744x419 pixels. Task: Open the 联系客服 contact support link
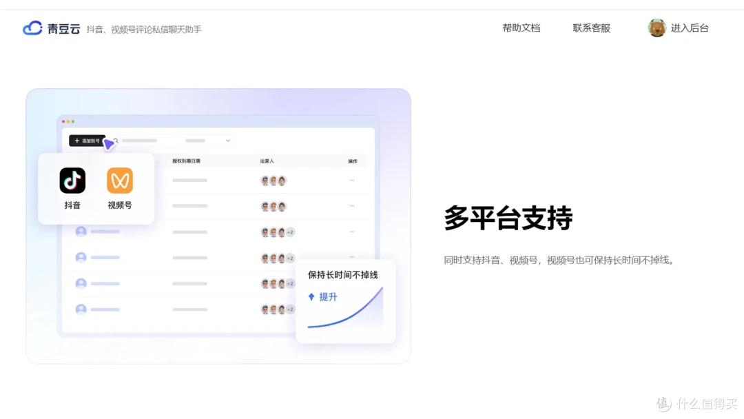591,28
